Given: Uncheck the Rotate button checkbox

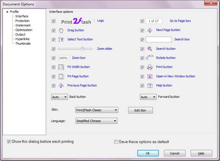Looking at the screenshot, I should [142, 58].
